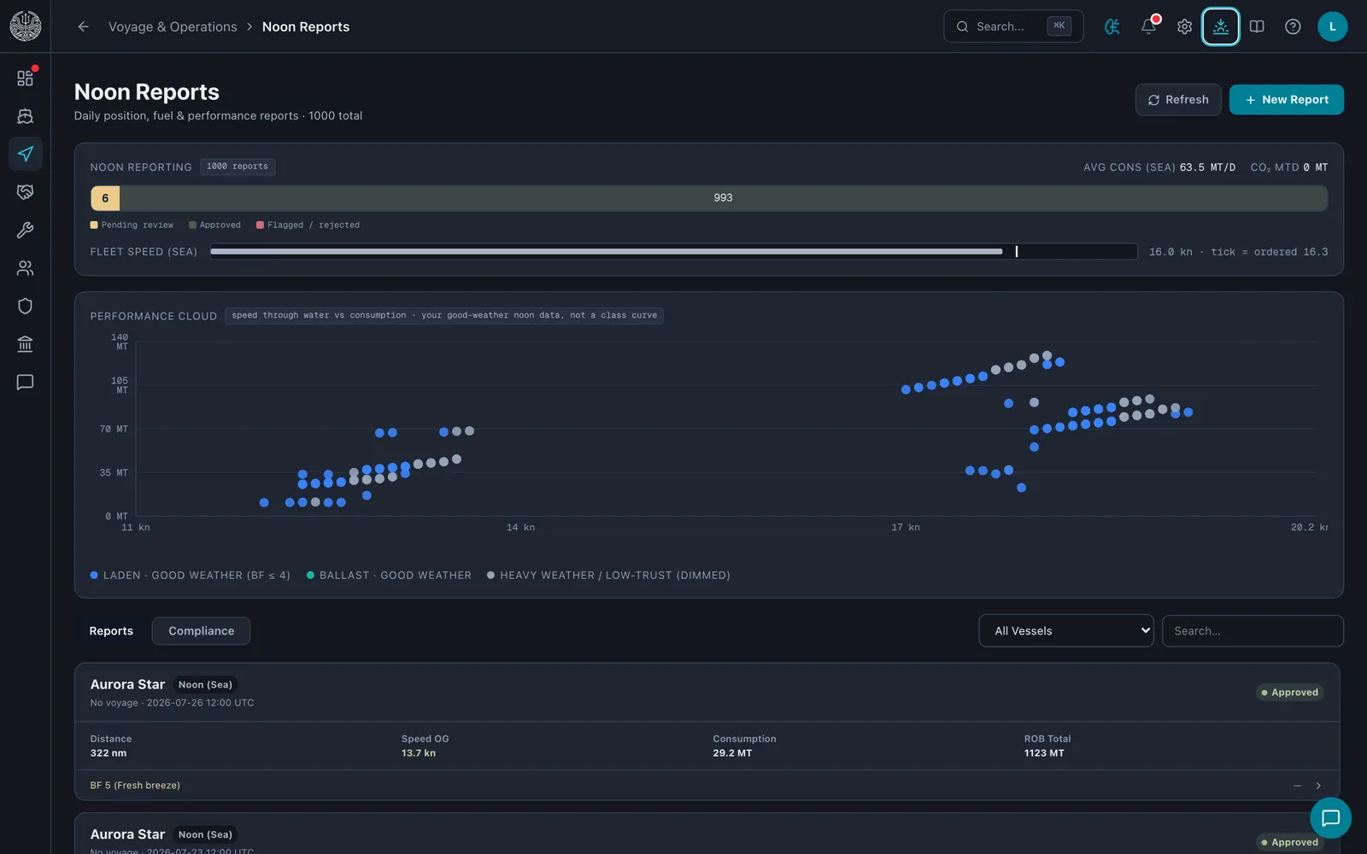
Task: Click the reports list Search field
Action: (x=1252, y=631)
